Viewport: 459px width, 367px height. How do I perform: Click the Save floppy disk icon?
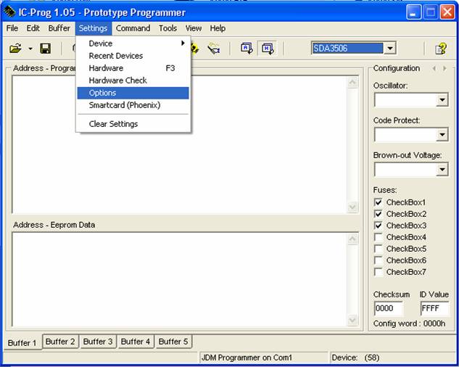(x=45, y=49)
